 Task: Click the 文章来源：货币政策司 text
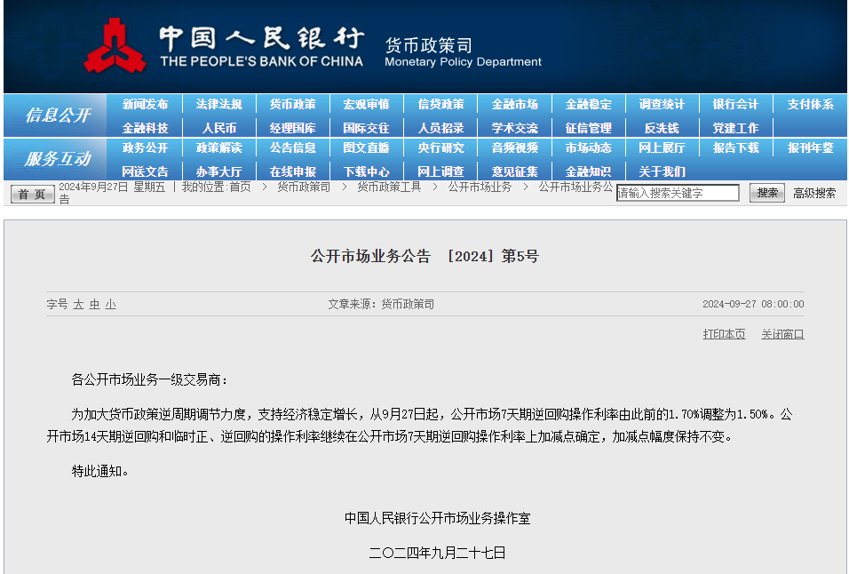click(381, 305)
